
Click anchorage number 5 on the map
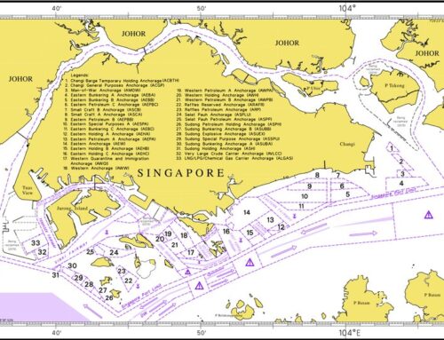click(348, 194)
